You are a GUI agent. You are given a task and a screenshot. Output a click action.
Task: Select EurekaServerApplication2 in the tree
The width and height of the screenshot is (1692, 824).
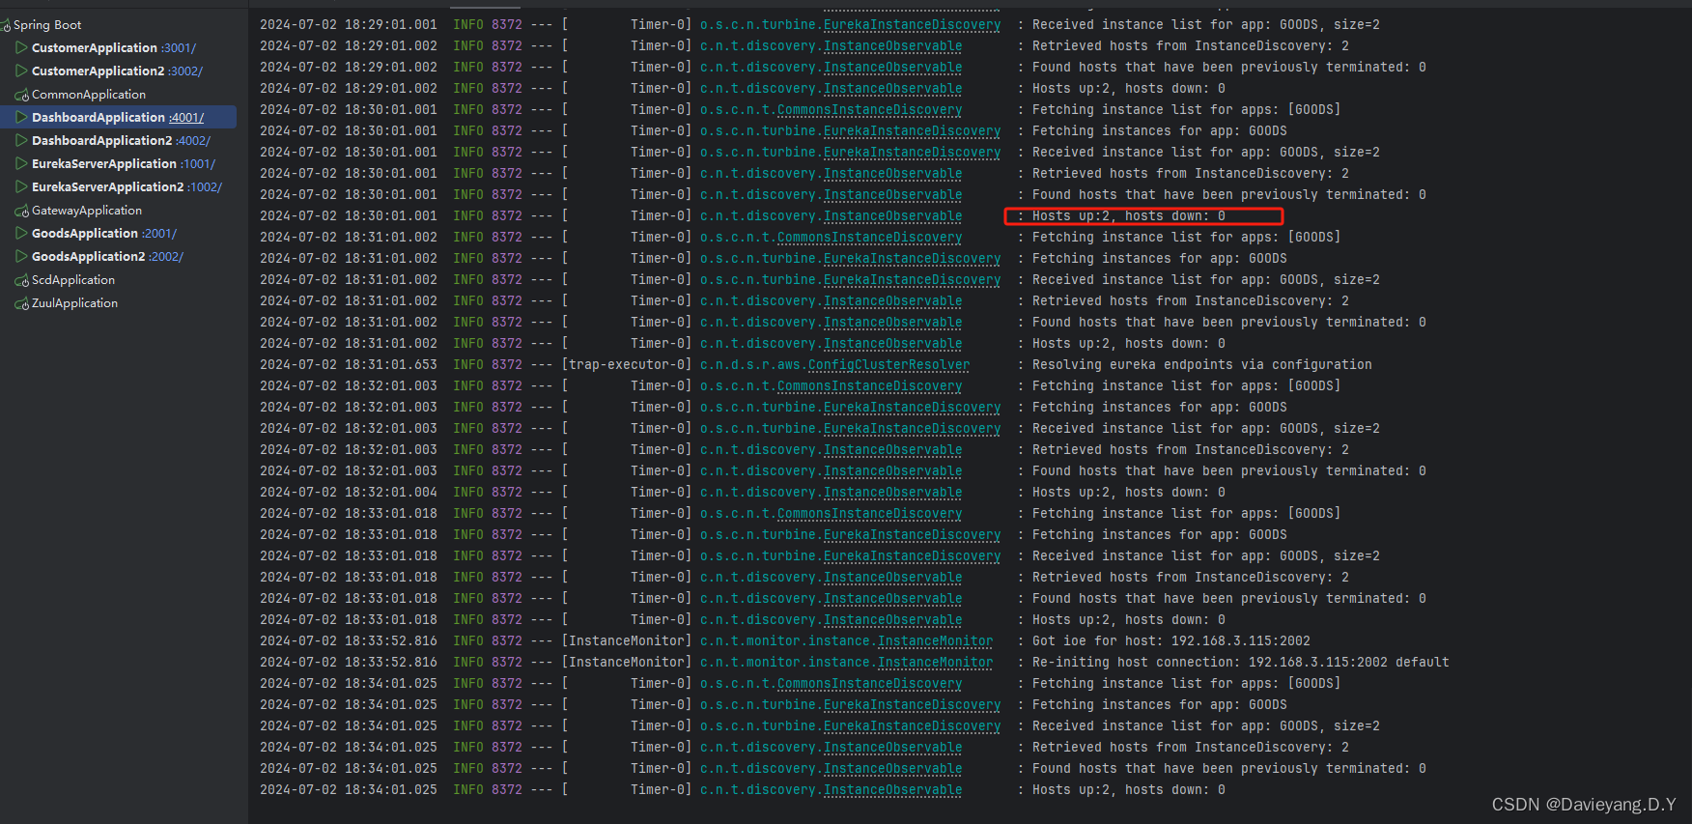108,186
